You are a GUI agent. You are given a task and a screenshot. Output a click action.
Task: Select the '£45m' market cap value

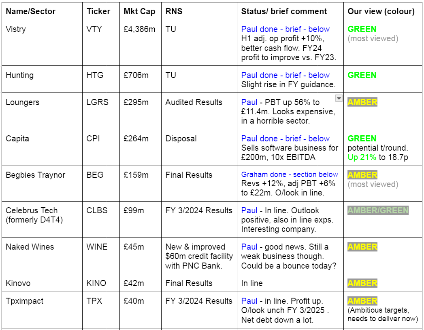click(x=134, y=247)
